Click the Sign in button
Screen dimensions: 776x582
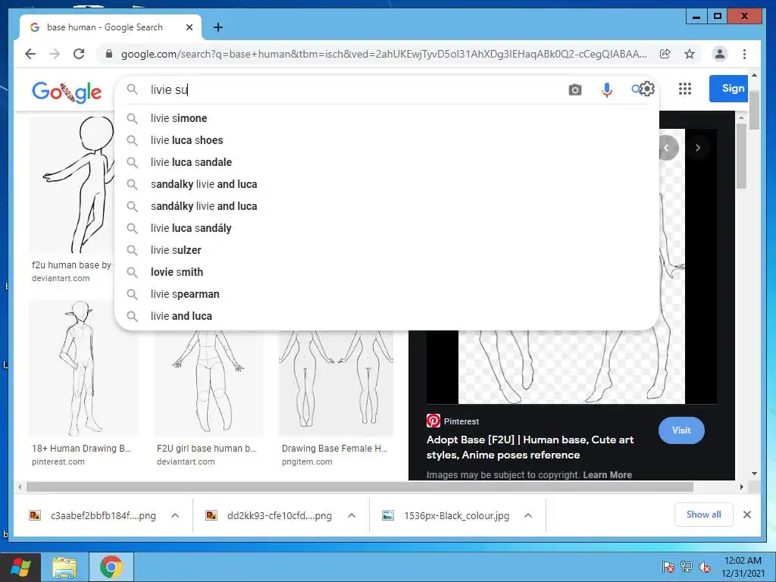(728, 89)
